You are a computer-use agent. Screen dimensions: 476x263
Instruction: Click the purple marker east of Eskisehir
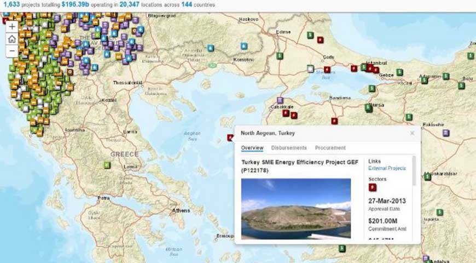coord(446,133)
